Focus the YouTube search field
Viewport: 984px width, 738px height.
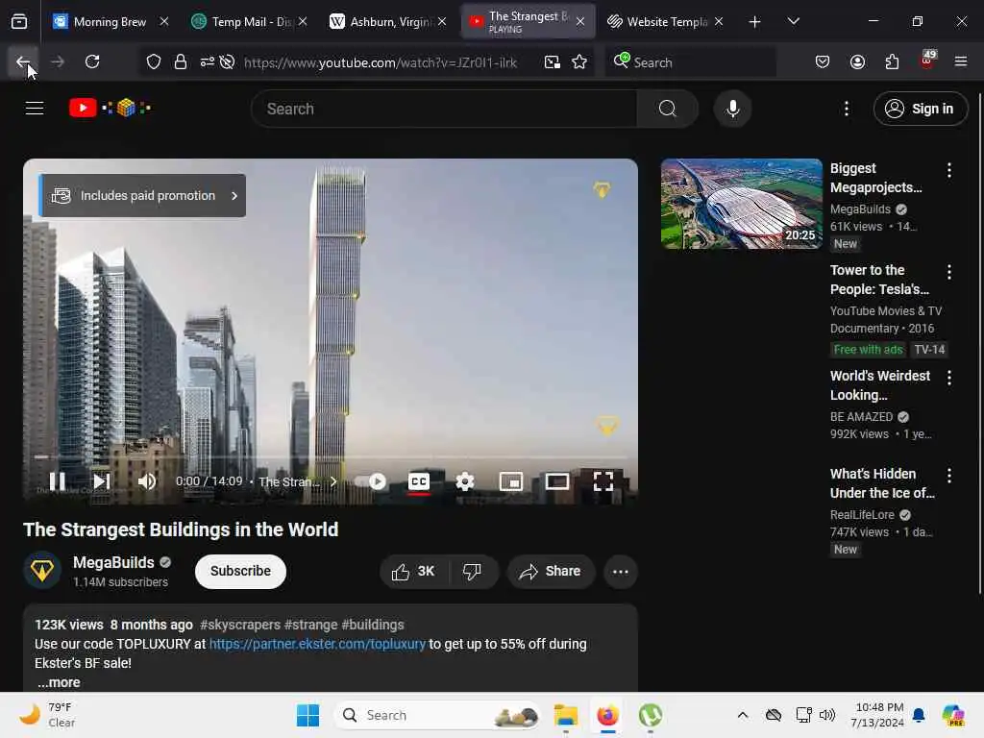tap(444, 109)
